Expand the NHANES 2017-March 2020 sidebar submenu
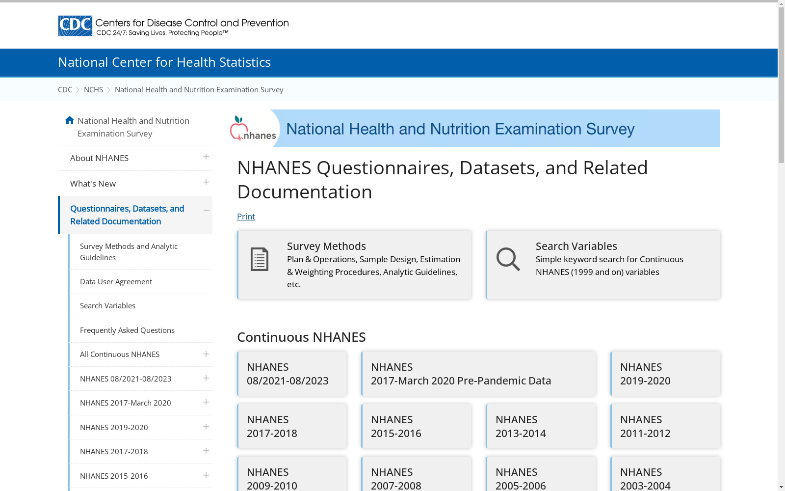785x491 pixels. click(x=206, y=402)
